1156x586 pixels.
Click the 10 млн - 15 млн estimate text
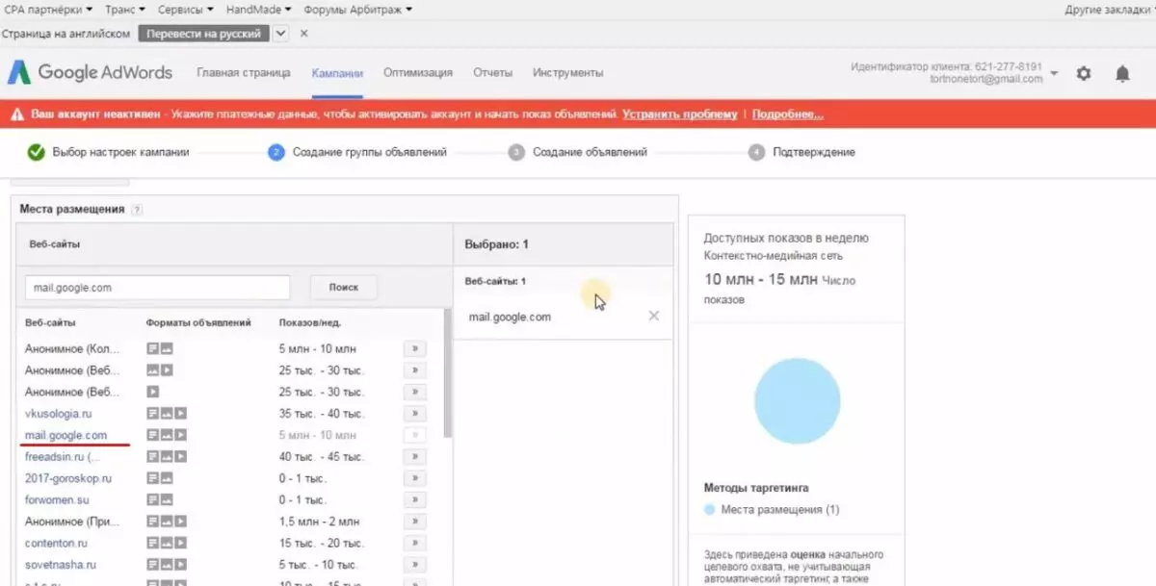coord(761,279)
